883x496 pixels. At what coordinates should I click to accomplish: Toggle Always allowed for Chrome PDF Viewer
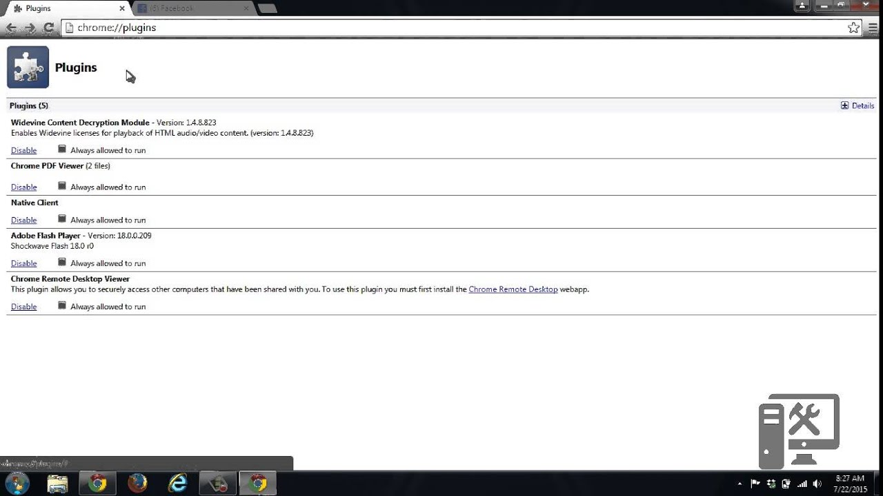(x=61, y=186)
